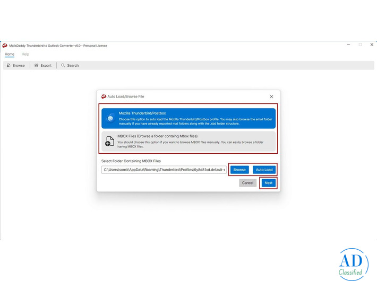The image size is (377, 281).
Task: Open the Help tab
Action: 25,54
